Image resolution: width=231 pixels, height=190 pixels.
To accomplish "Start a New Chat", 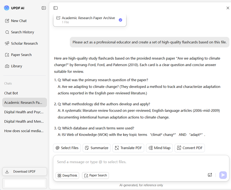I will point(18,21).
